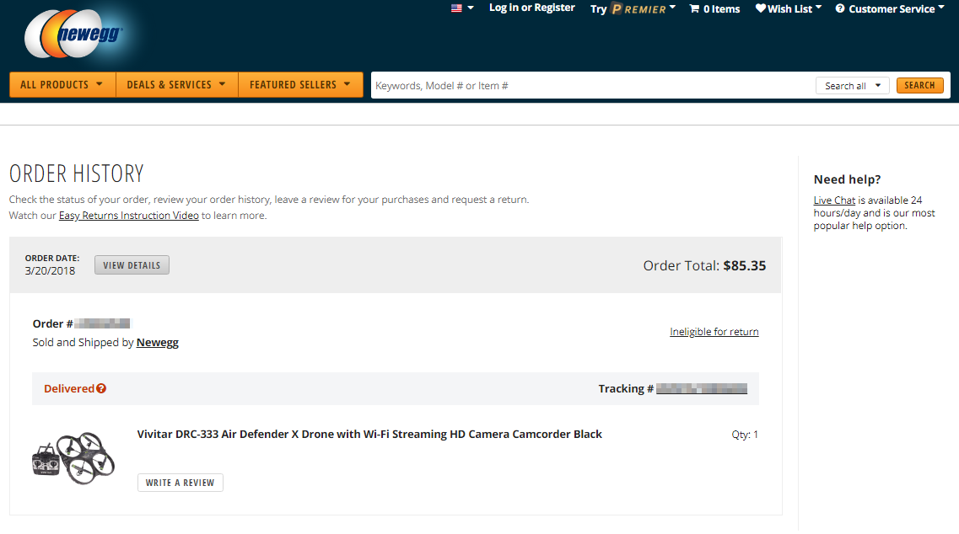
Task: Go to Newegg home via logo
Action: point(73,34)
